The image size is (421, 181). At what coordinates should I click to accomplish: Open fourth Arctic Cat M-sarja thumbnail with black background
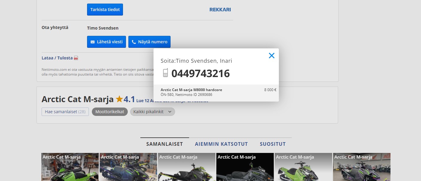[245, 167]
